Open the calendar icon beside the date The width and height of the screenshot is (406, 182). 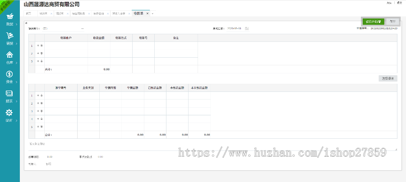[x=247, y=28]
